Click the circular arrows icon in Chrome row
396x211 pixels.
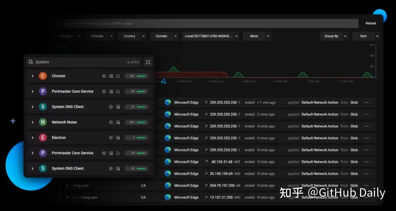[x=118, y=76]
